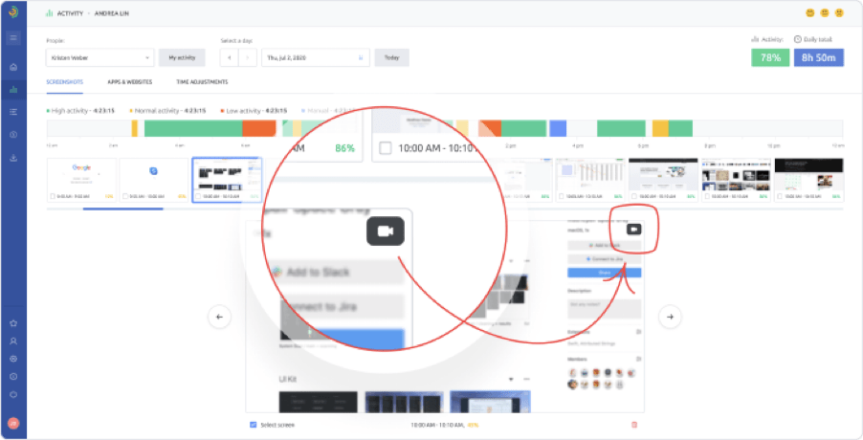This screenshot has width=863, height=440.
Task: Go to next day with right chevron
Action: click(x=248, y=57)
